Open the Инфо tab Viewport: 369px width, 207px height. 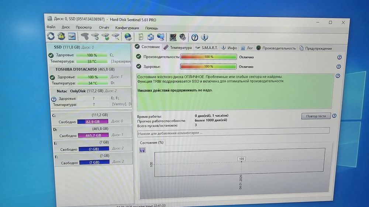(x=230, y=48)
